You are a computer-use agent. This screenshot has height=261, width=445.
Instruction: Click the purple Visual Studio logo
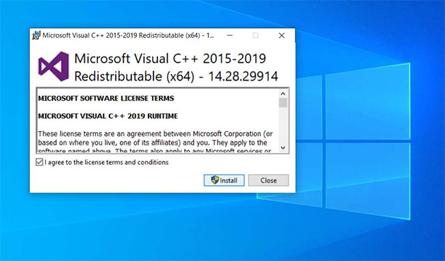tap(53, 66)
